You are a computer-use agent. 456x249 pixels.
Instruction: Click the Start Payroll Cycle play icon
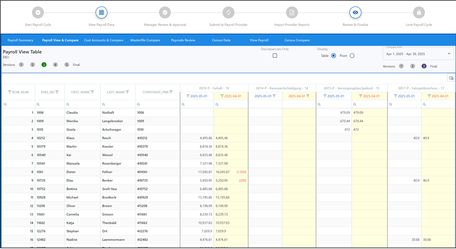[38, 12]
